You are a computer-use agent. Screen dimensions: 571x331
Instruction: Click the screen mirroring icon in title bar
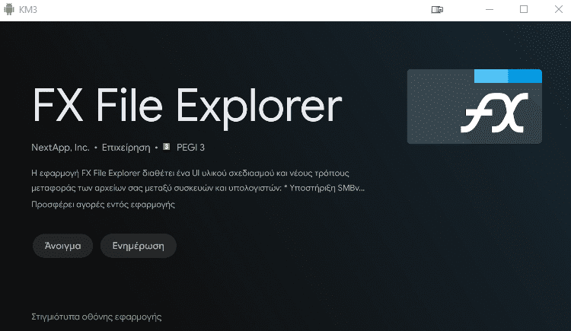click(x=437, y=9)
